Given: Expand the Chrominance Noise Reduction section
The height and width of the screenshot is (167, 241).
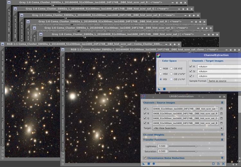Looking at the screenshot, I should point(222,158).
